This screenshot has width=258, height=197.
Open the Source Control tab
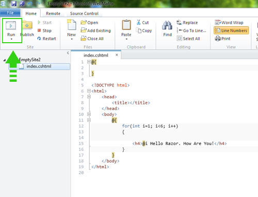(x=84, y=13)
